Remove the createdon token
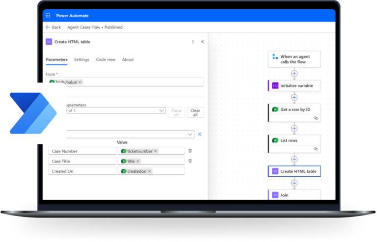 tap(150, 171)
